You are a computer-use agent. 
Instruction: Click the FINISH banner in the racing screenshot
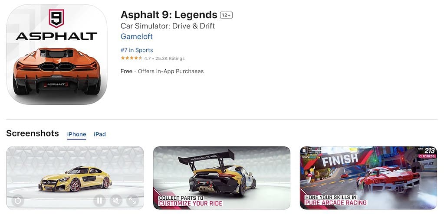pyautogui.click(x=340, y=159)
